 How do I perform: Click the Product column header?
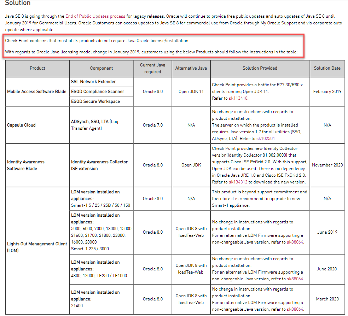click(37, 68)
